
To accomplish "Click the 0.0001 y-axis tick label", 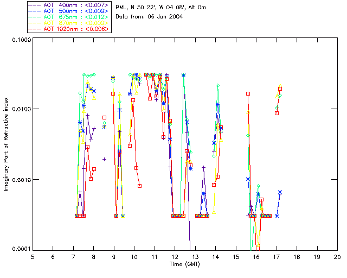I will click(22, 249).
